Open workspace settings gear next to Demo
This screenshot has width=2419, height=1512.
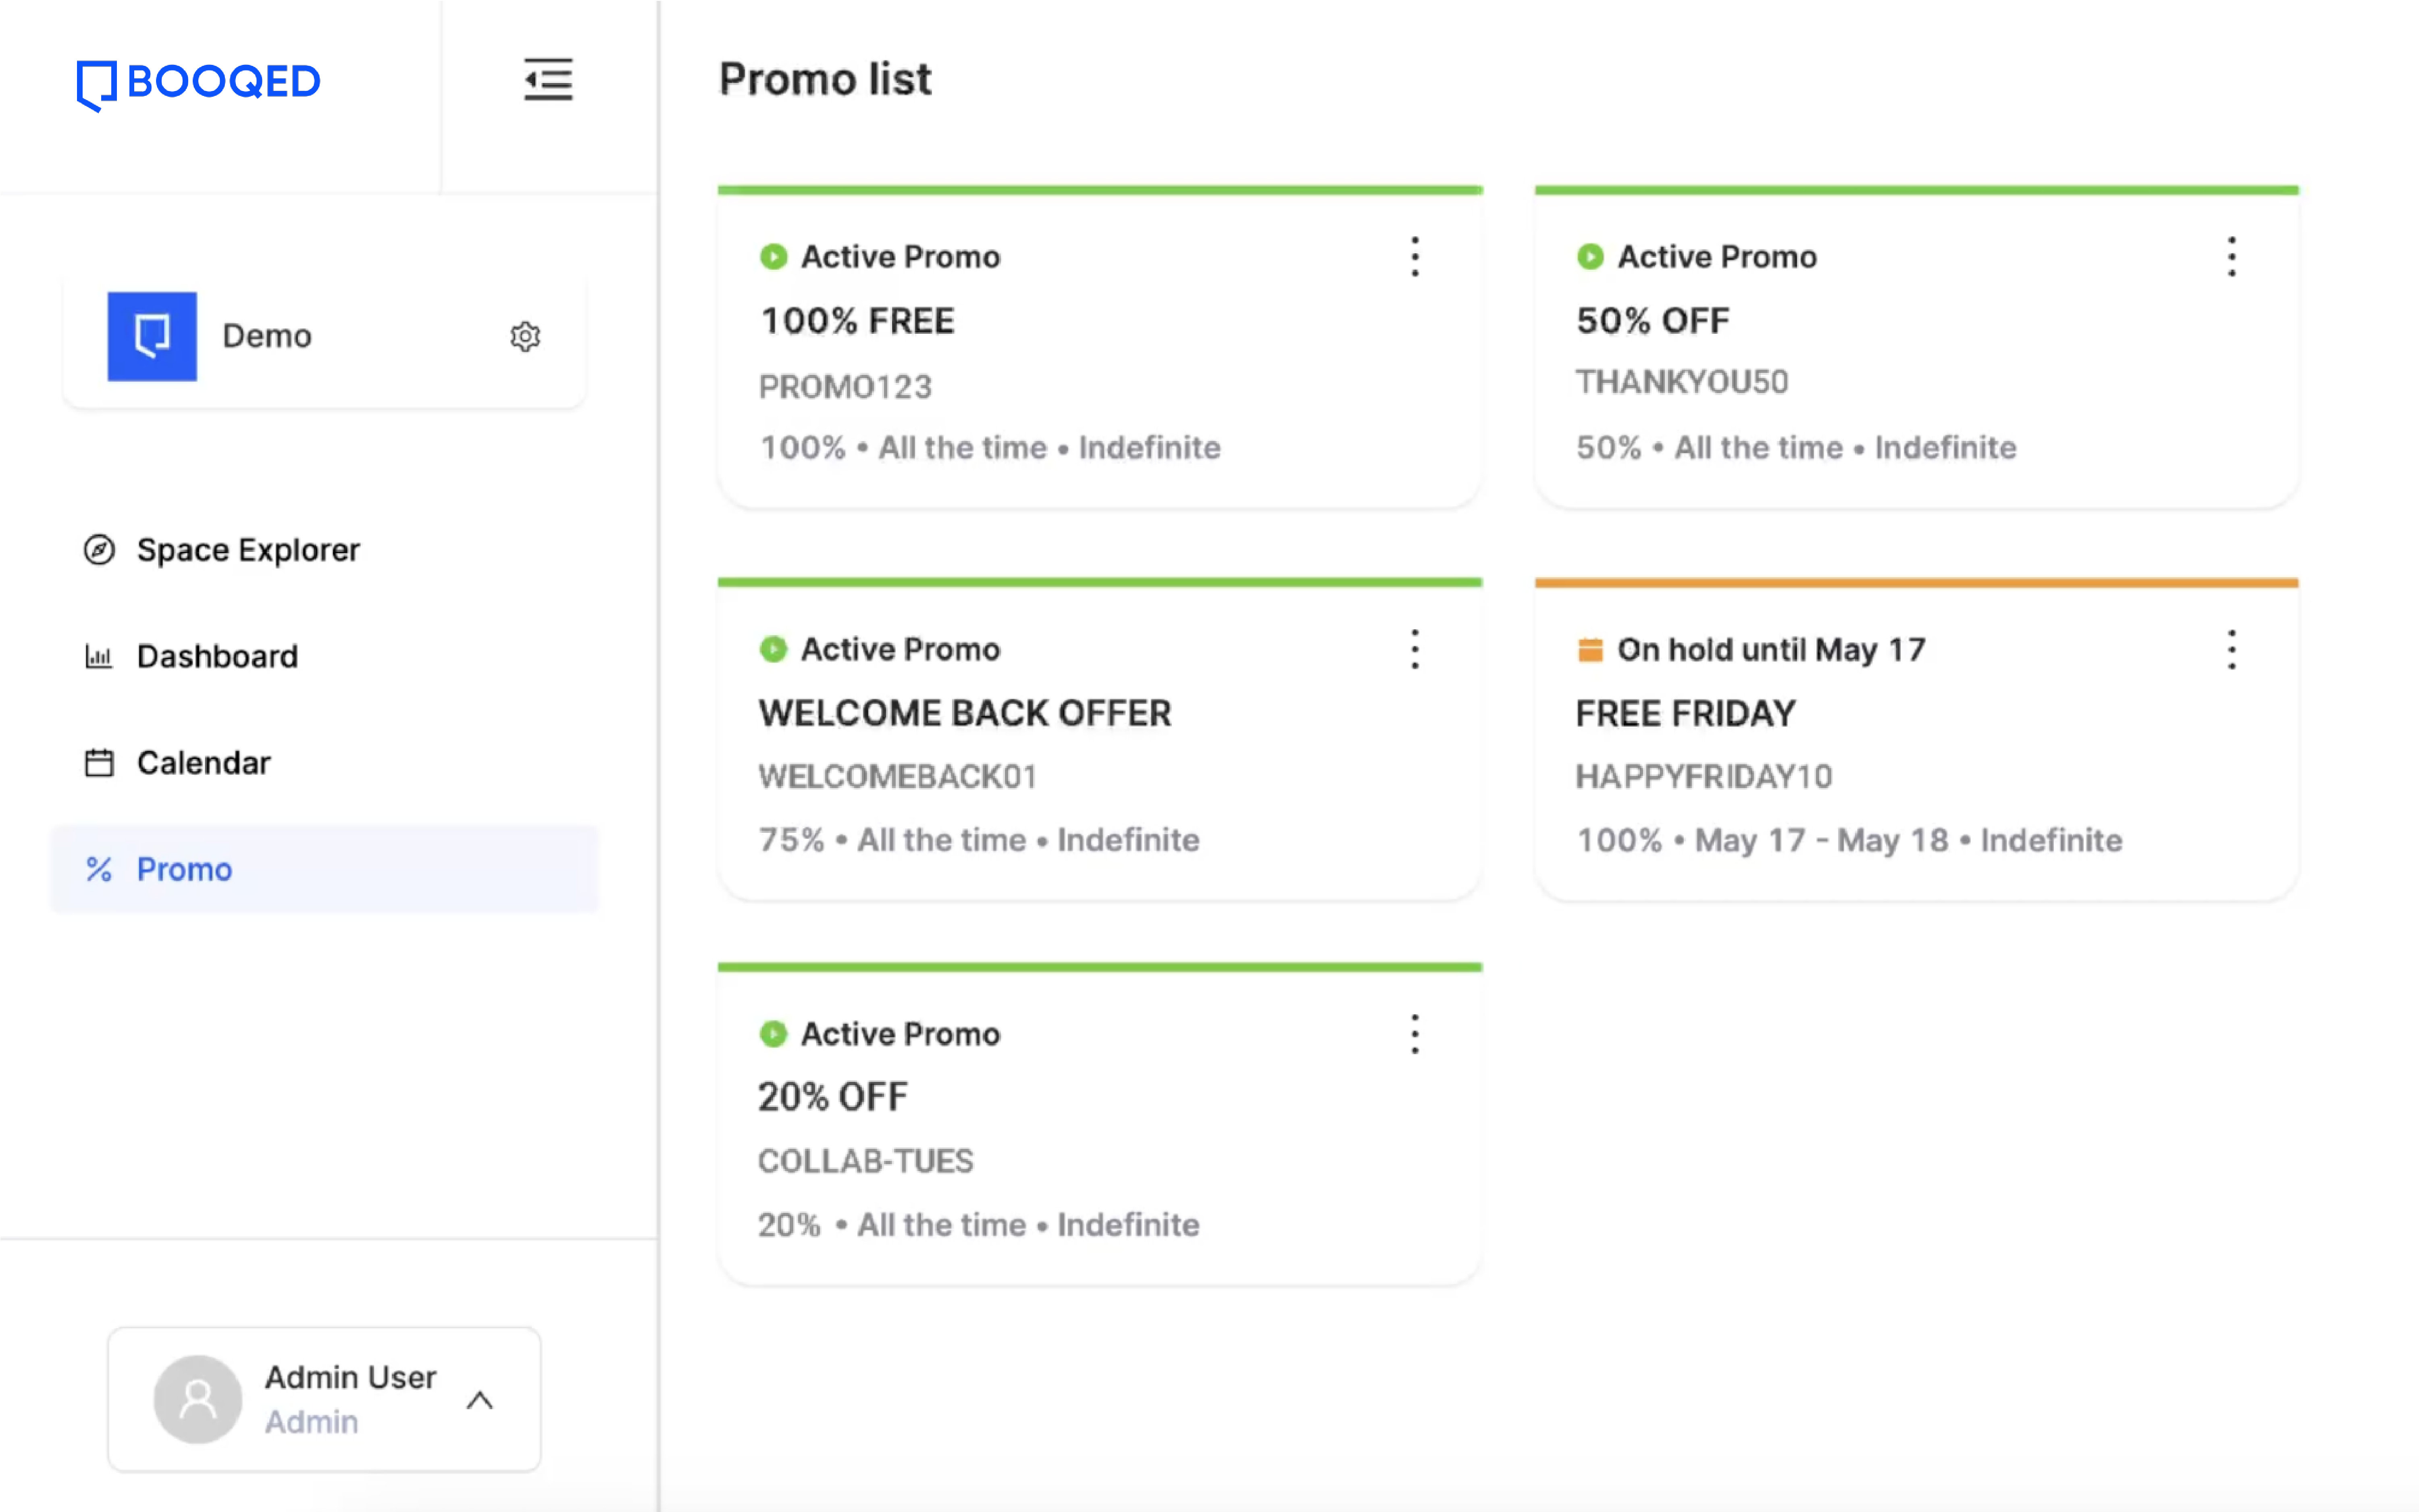point(524,336)
